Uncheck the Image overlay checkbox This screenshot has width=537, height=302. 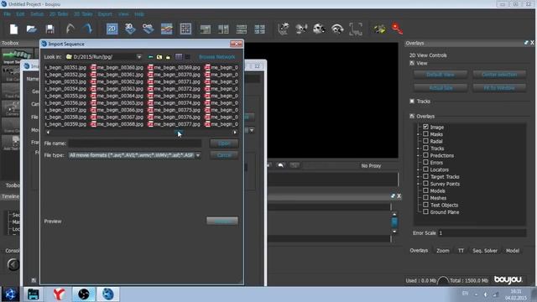tap(425, 127)
